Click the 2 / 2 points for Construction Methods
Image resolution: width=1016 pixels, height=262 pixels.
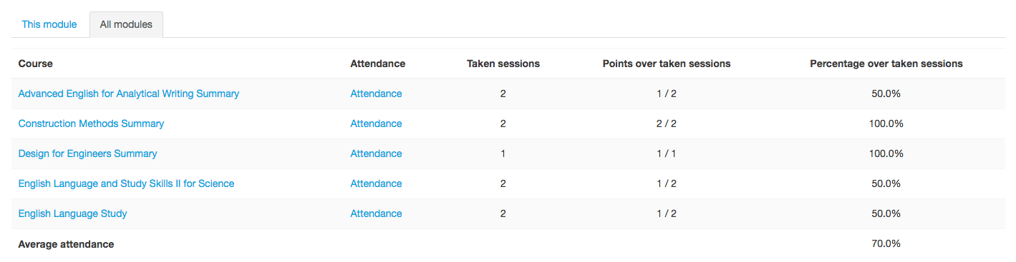coord(667,124)
